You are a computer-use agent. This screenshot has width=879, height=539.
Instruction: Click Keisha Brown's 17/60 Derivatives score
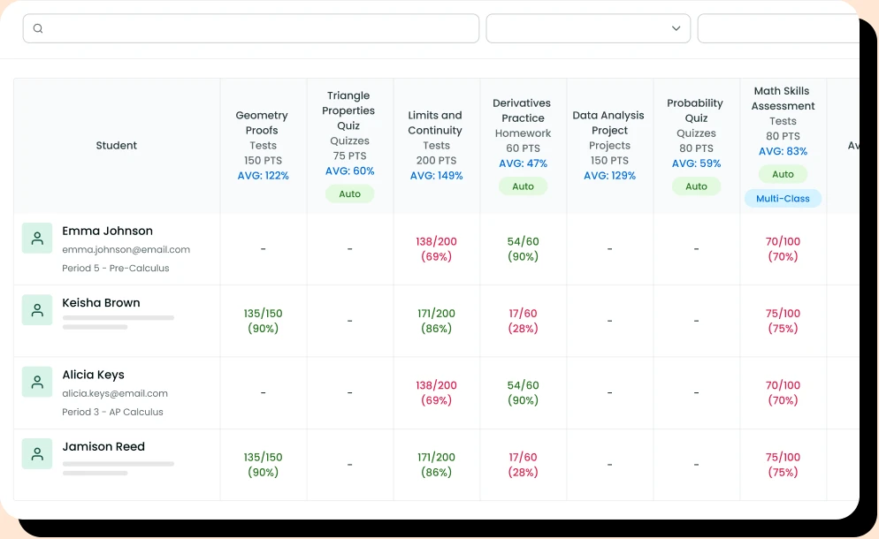523,321
